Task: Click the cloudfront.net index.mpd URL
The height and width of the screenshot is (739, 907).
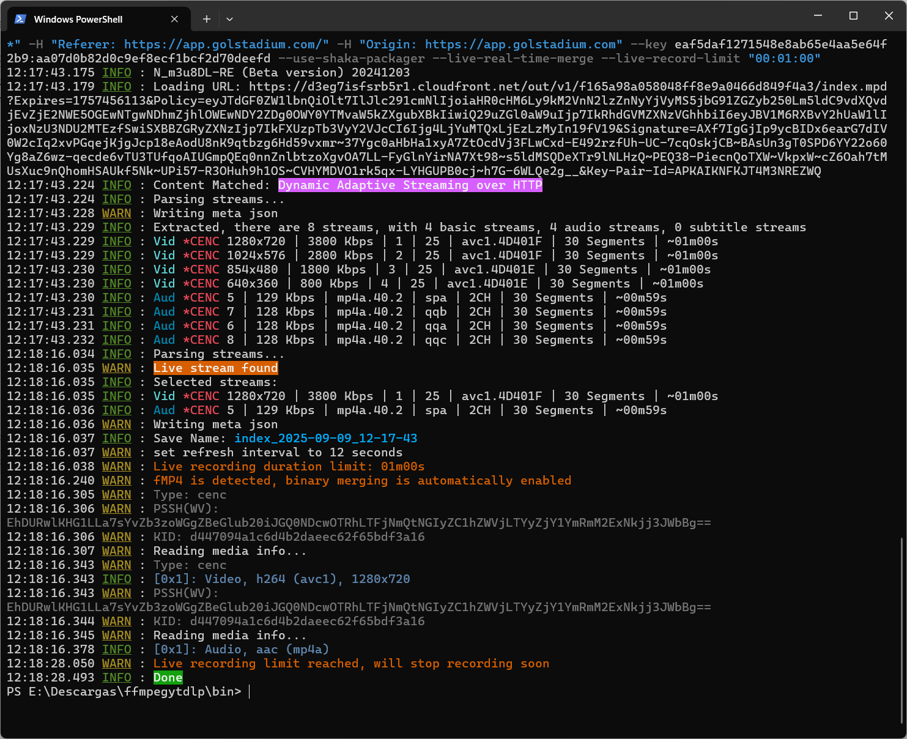Action: (568, 87)
